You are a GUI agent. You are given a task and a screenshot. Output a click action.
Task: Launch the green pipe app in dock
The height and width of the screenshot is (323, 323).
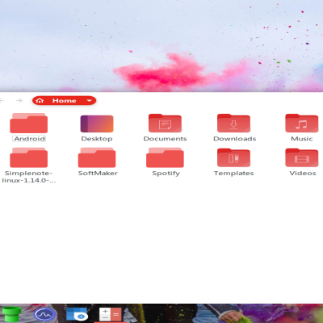pos(11,314)
